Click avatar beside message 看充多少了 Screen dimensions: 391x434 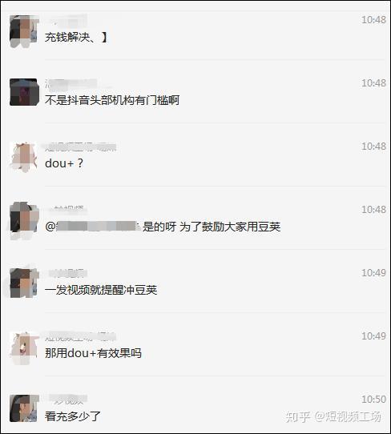click(x=24, y=408)
